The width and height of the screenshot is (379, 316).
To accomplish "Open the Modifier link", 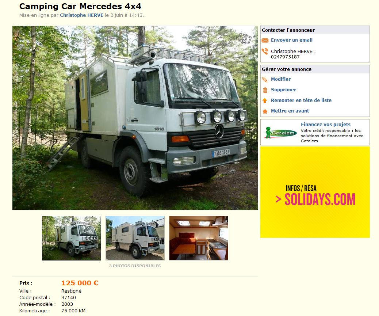I will coord(281,79).
